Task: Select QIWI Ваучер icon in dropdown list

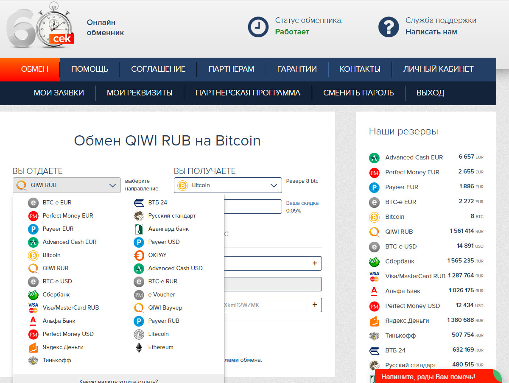Action: (139, 308)
